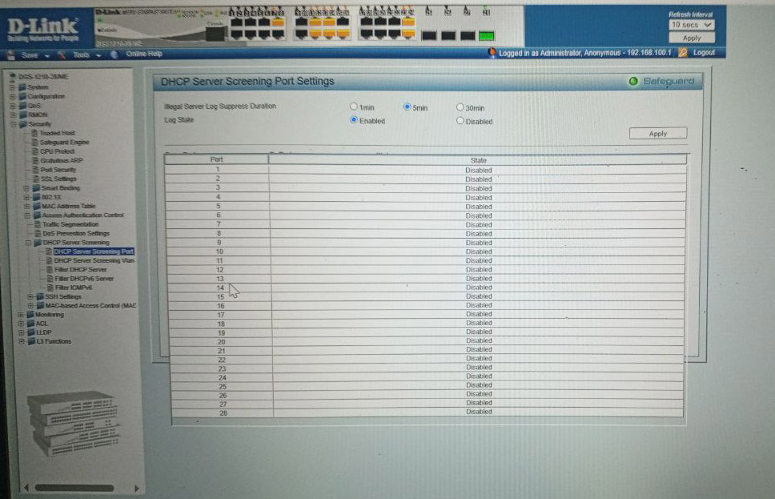Click Apply under Refresh Interval
The height and width of the screenshot is (499, 775).
tap(692, 38)
